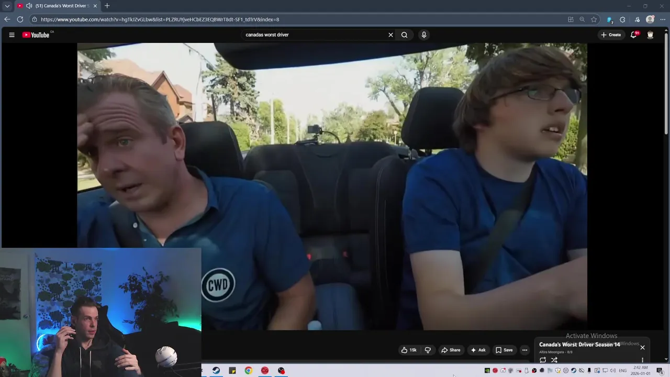
Task: Start voice search with the microphone
Action: [x=424, y=35]
